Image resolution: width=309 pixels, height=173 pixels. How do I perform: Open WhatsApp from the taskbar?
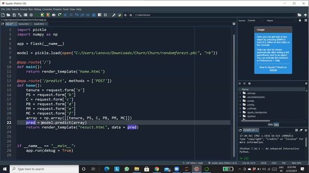(126, 169)
